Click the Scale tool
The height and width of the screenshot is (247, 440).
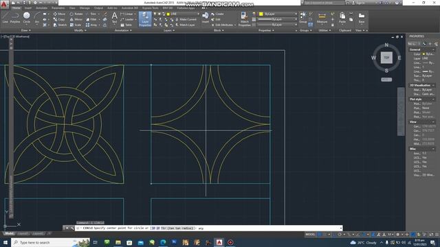(76, 25)
